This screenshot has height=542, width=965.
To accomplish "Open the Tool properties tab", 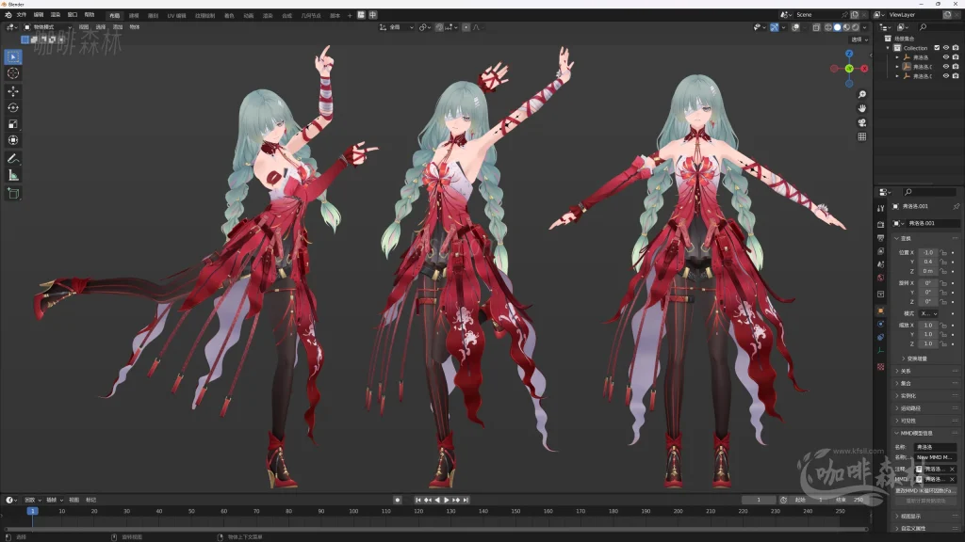I will (881, 209).
